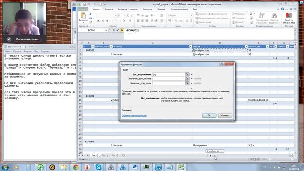The width and height of the screenshot is (304, 171).
Task: Switch to Разметка страницы ribbon tab
Action: (128, 9)
